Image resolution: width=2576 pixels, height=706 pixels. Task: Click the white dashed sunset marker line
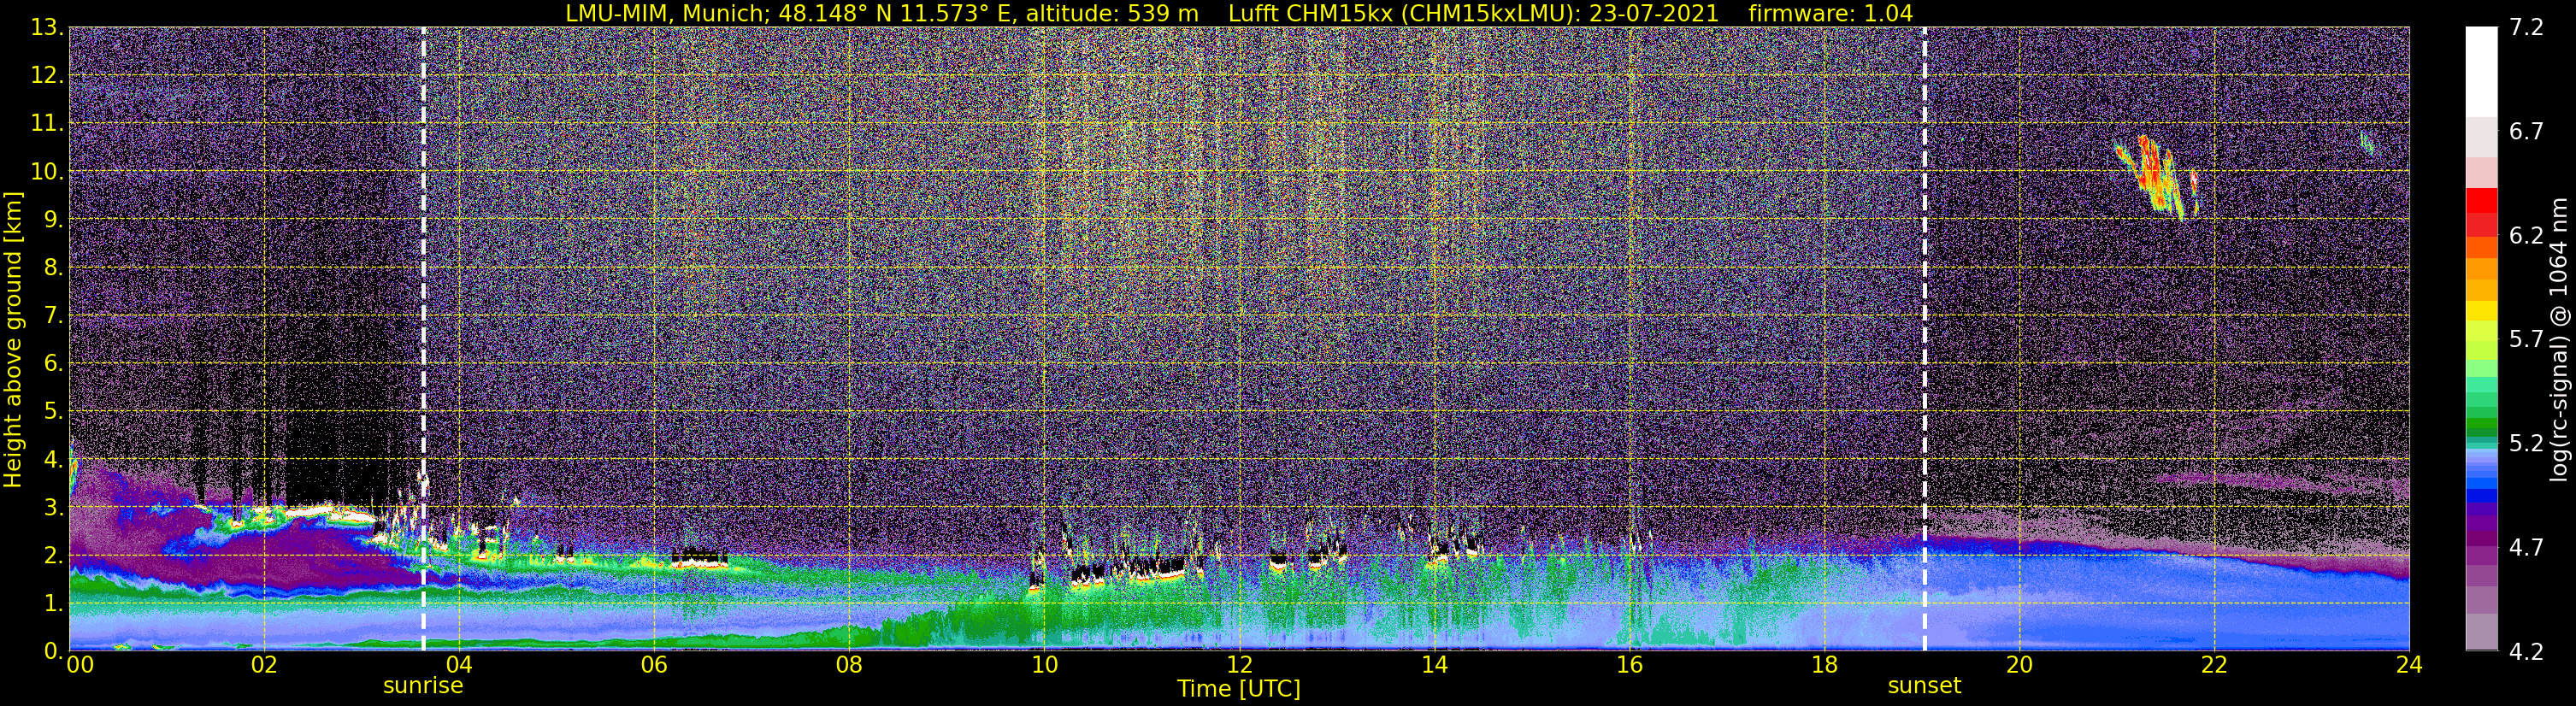[x=1924, y=339]
